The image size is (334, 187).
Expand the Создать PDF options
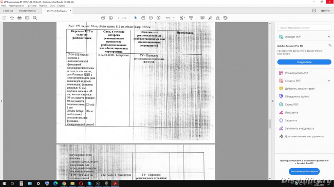click(x=329, y=81)
